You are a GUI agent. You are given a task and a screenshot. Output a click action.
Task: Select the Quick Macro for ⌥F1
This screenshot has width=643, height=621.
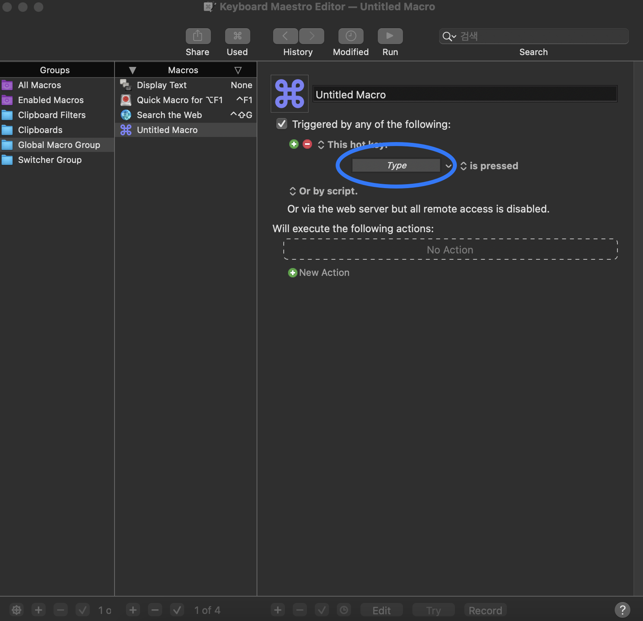186,100
